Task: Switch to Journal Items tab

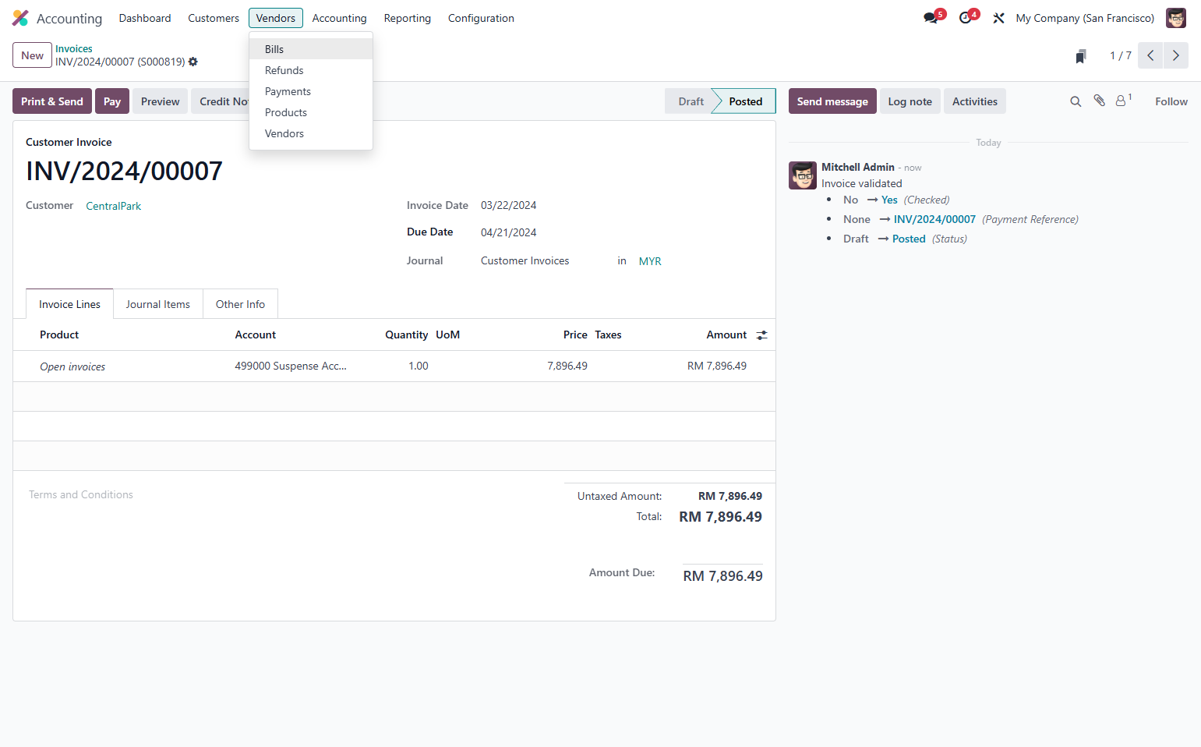Action: coord(158,304)
